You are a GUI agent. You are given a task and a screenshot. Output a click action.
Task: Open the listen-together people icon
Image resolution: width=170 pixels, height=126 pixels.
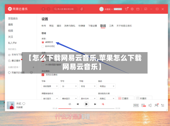tap(156, 105)
